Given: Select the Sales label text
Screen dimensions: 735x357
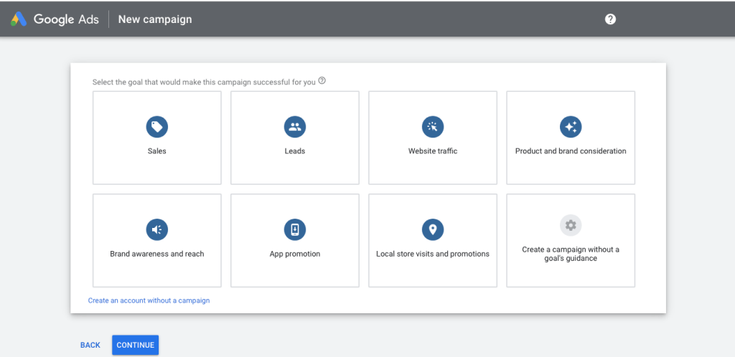Looking at the screenshot, I should [x=156, y=151].
